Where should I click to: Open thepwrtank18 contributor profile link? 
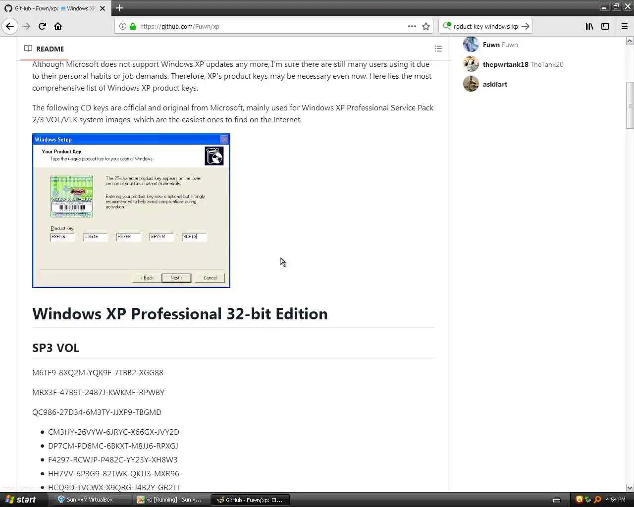(523, 64)
